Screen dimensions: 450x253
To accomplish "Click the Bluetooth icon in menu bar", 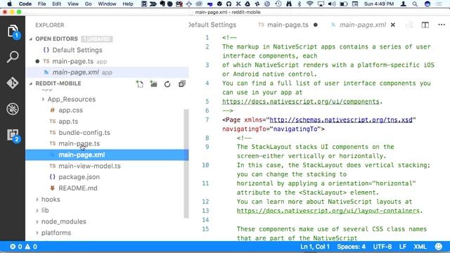I will click(x=299, y=4).
